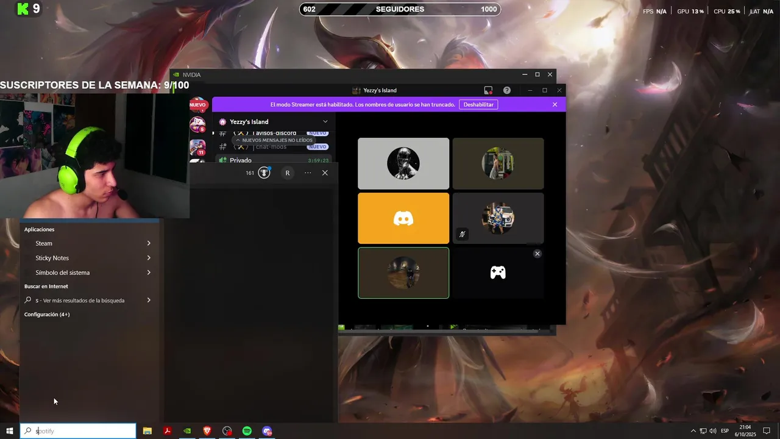Click the NUEVO server badge in the sidebar
Screen dimensions: 780x439
tap(197, 105)
